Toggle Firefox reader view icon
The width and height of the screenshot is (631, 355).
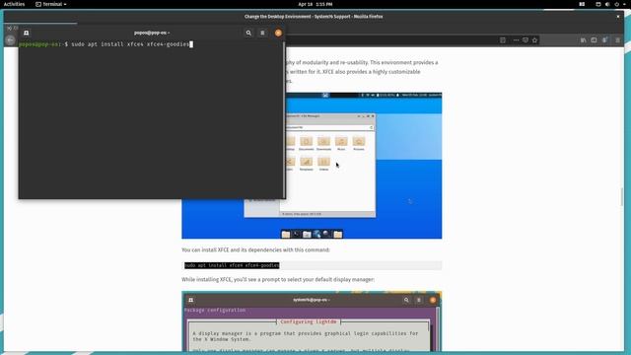[x=503, y=40]
